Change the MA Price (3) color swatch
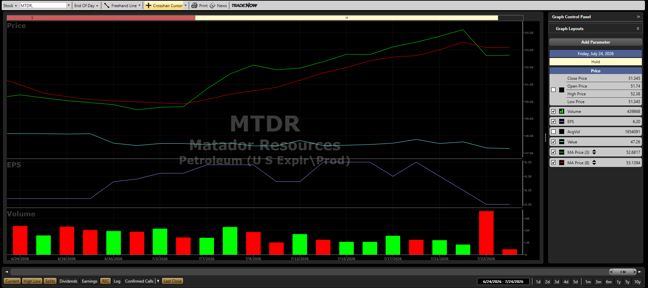 pyautogui.click(x=562, y=152)
